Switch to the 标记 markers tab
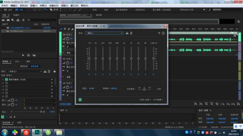This screenshot has height=136, width=243. (17, 62)
